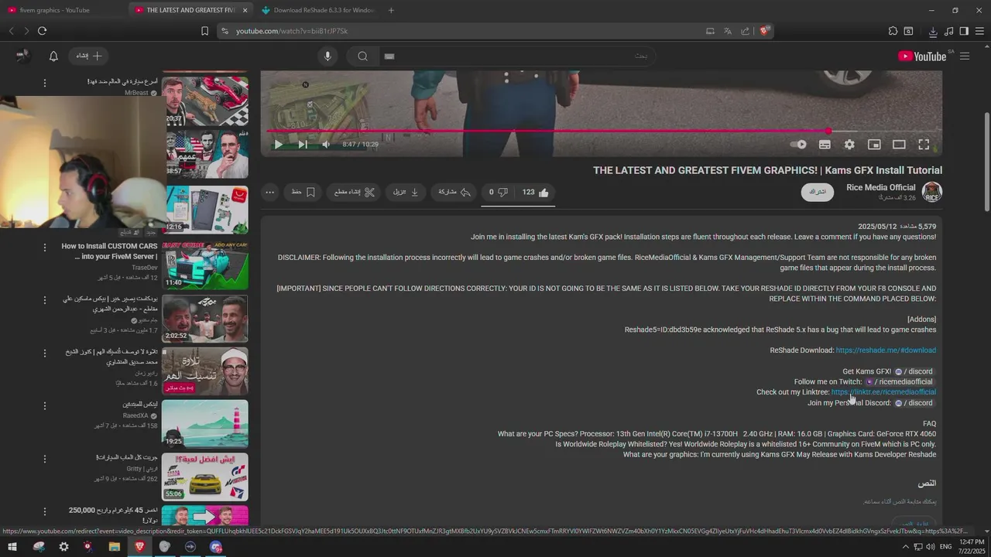Open YouTube logo home link
991x557 pixels.
click(922, 56)
